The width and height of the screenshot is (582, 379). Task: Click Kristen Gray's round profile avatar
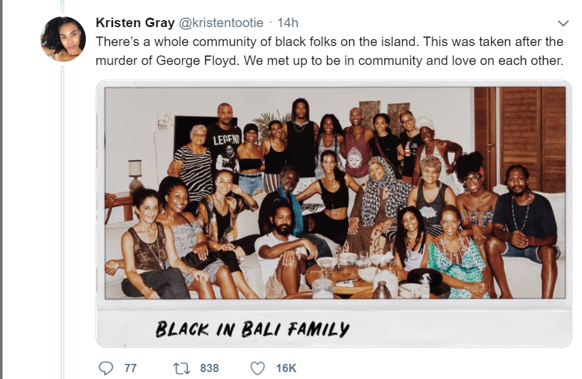pyautogui.click(x=63, y=38)
